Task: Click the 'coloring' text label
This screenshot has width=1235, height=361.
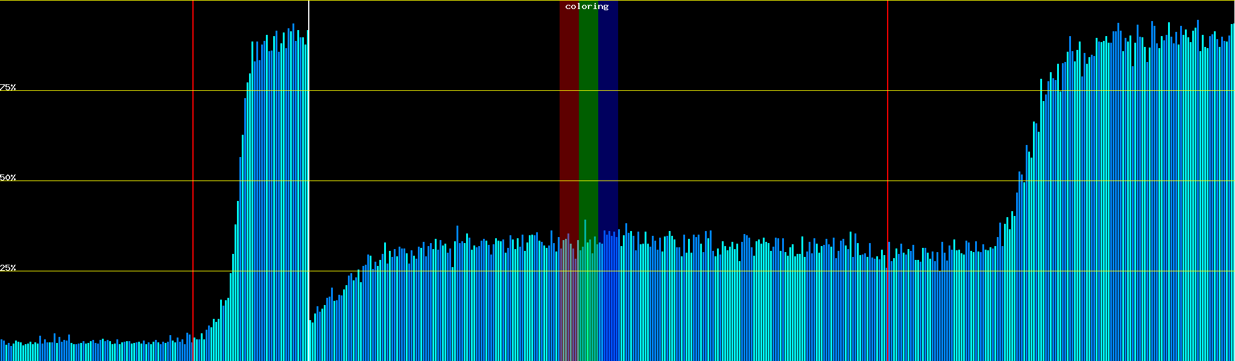Action: coord(587,7)
